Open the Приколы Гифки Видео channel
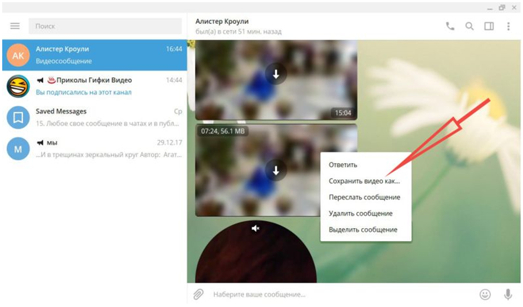 click(x=94, y=86)
